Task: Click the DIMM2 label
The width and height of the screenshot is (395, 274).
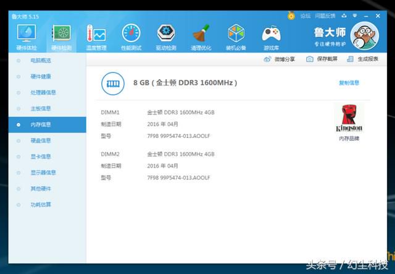Action: click(110, 154)
